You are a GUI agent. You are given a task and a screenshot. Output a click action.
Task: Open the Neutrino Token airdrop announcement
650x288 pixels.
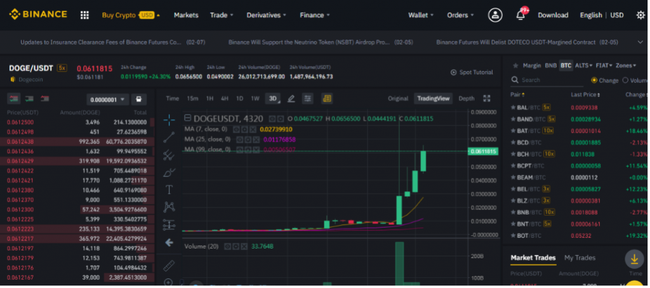coord(321,43)
